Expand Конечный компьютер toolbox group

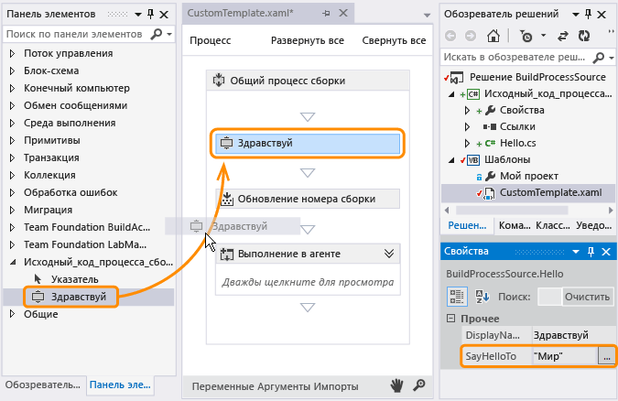tap(12, 88)
